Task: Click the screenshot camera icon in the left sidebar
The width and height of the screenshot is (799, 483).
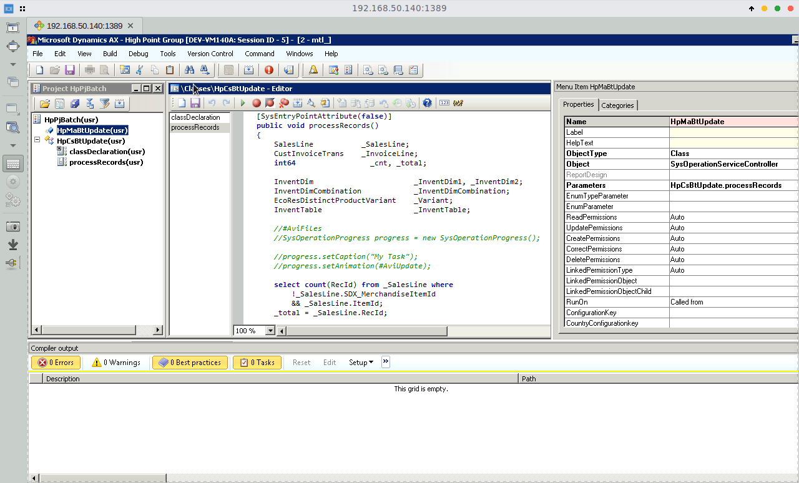Action: [x=13, y=227]
